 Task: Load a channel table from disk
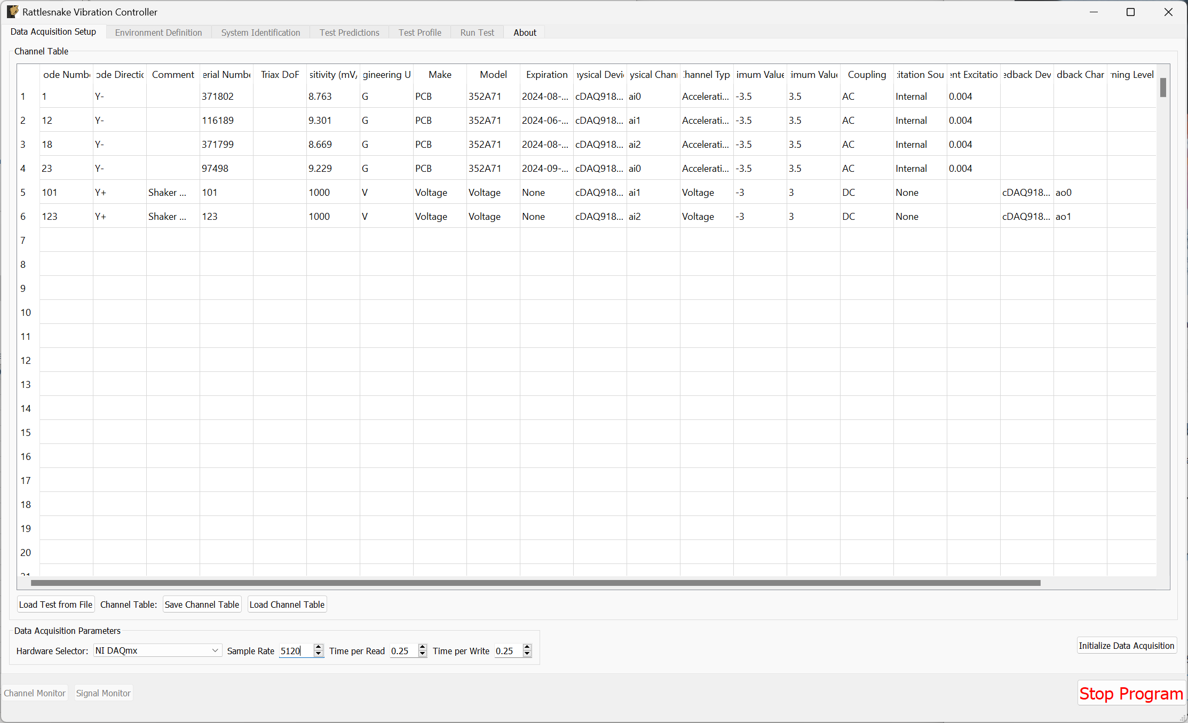[x=287, y=604]
